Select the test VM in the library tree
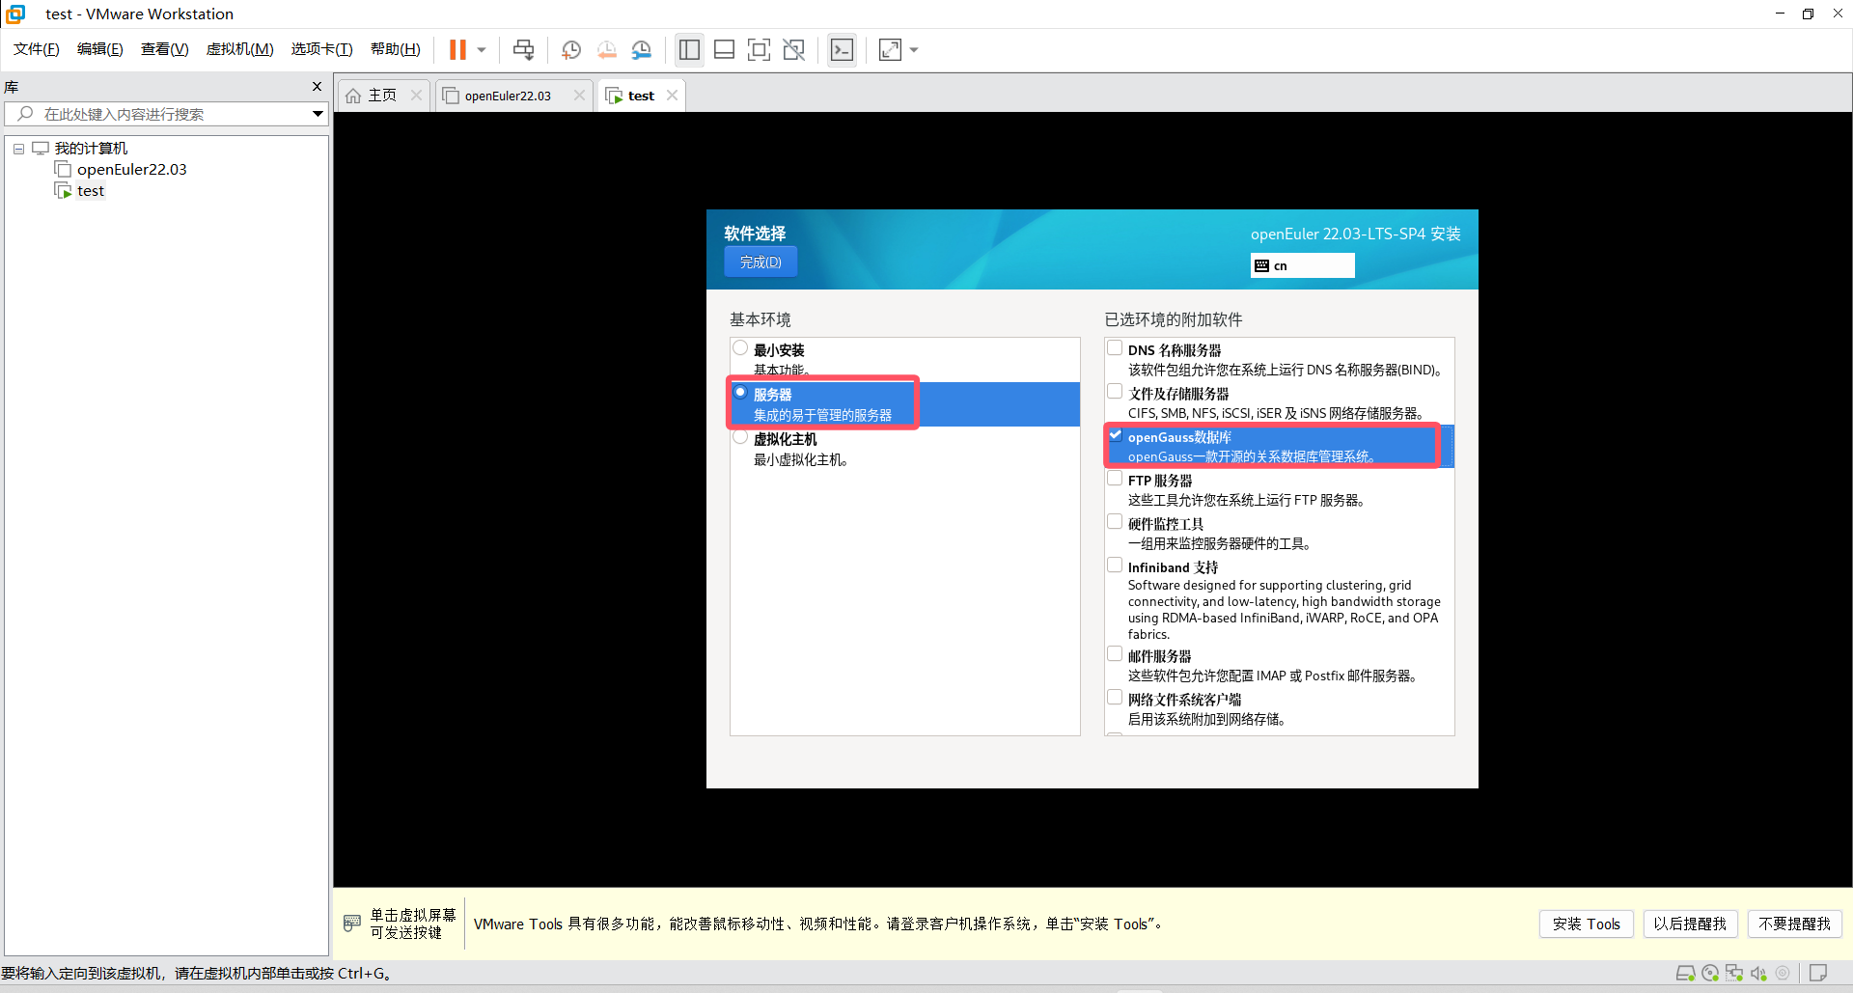 pyautogui.click(x=91, y=191)
